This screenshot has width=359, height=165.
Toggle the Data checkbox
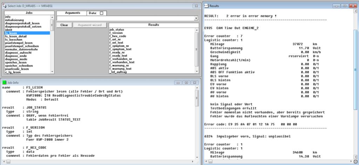point(102,13)
